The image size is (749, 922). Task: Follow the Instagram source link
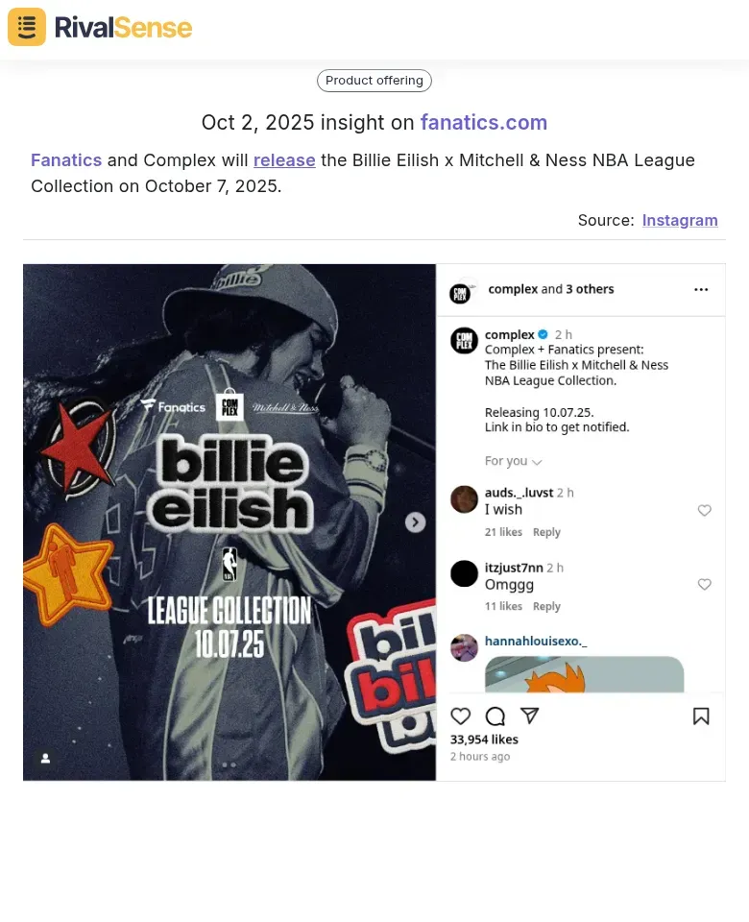pos(680,220)
